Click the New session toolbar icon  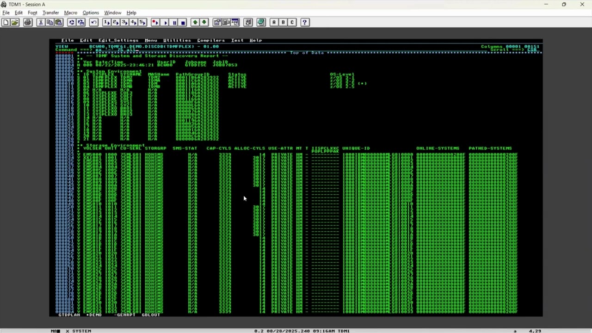click(6, 22)
